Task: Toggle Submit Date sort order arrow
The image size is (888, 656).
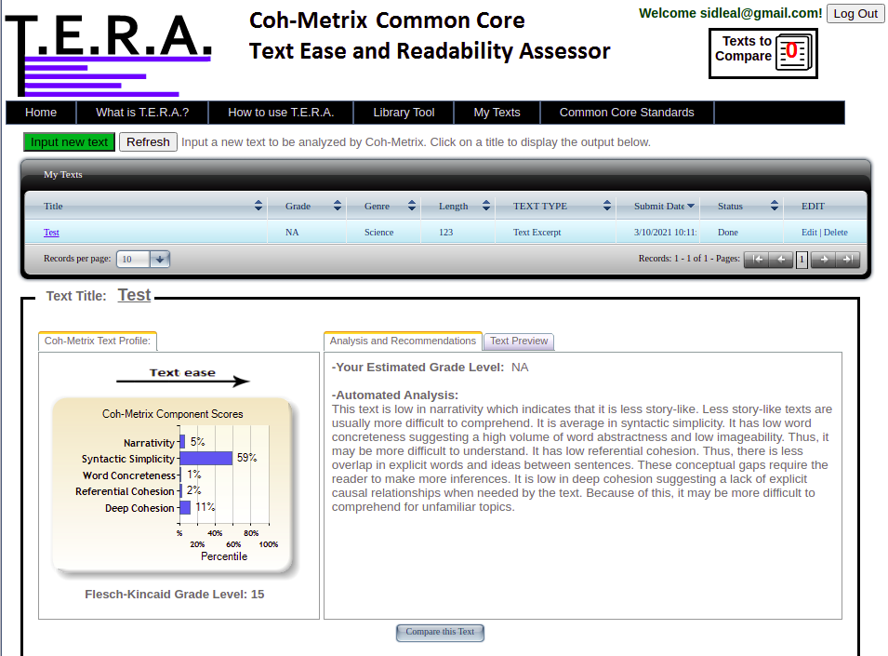Action: point(691,206)
